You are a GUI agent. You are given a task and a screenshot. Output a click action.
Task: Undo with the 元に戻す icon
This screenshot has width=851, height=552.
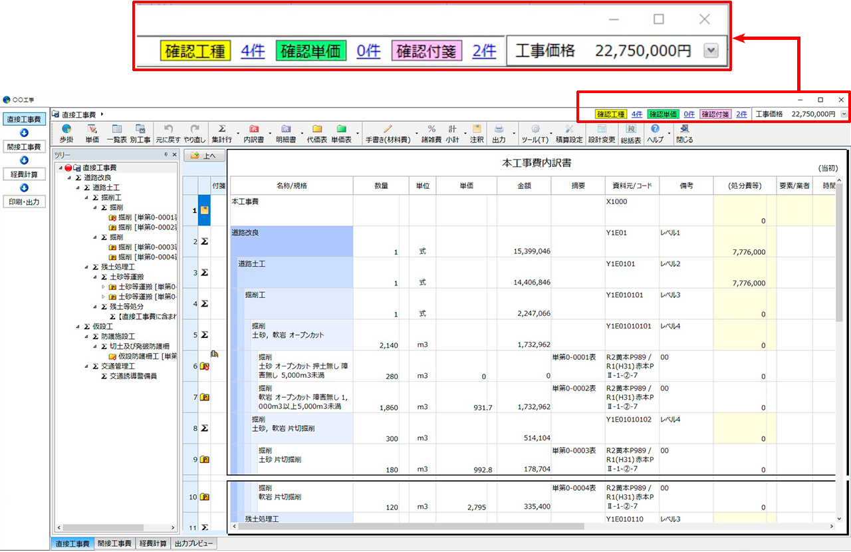pos(168,134)
